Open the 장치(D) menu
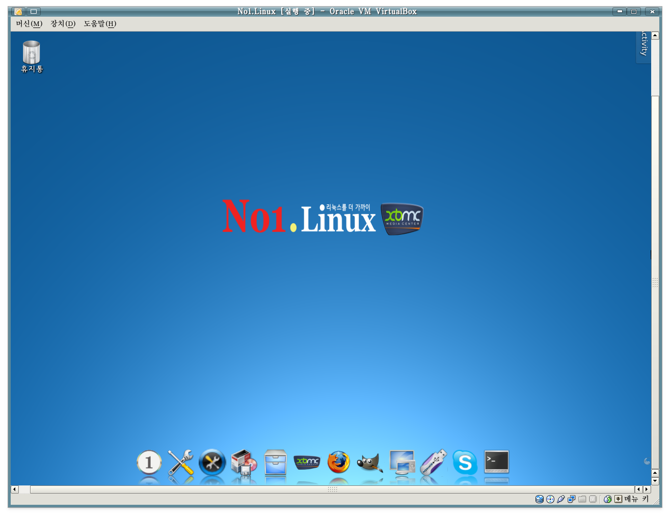The width and height of the screenshot is (670, 517). click(63, 23)
